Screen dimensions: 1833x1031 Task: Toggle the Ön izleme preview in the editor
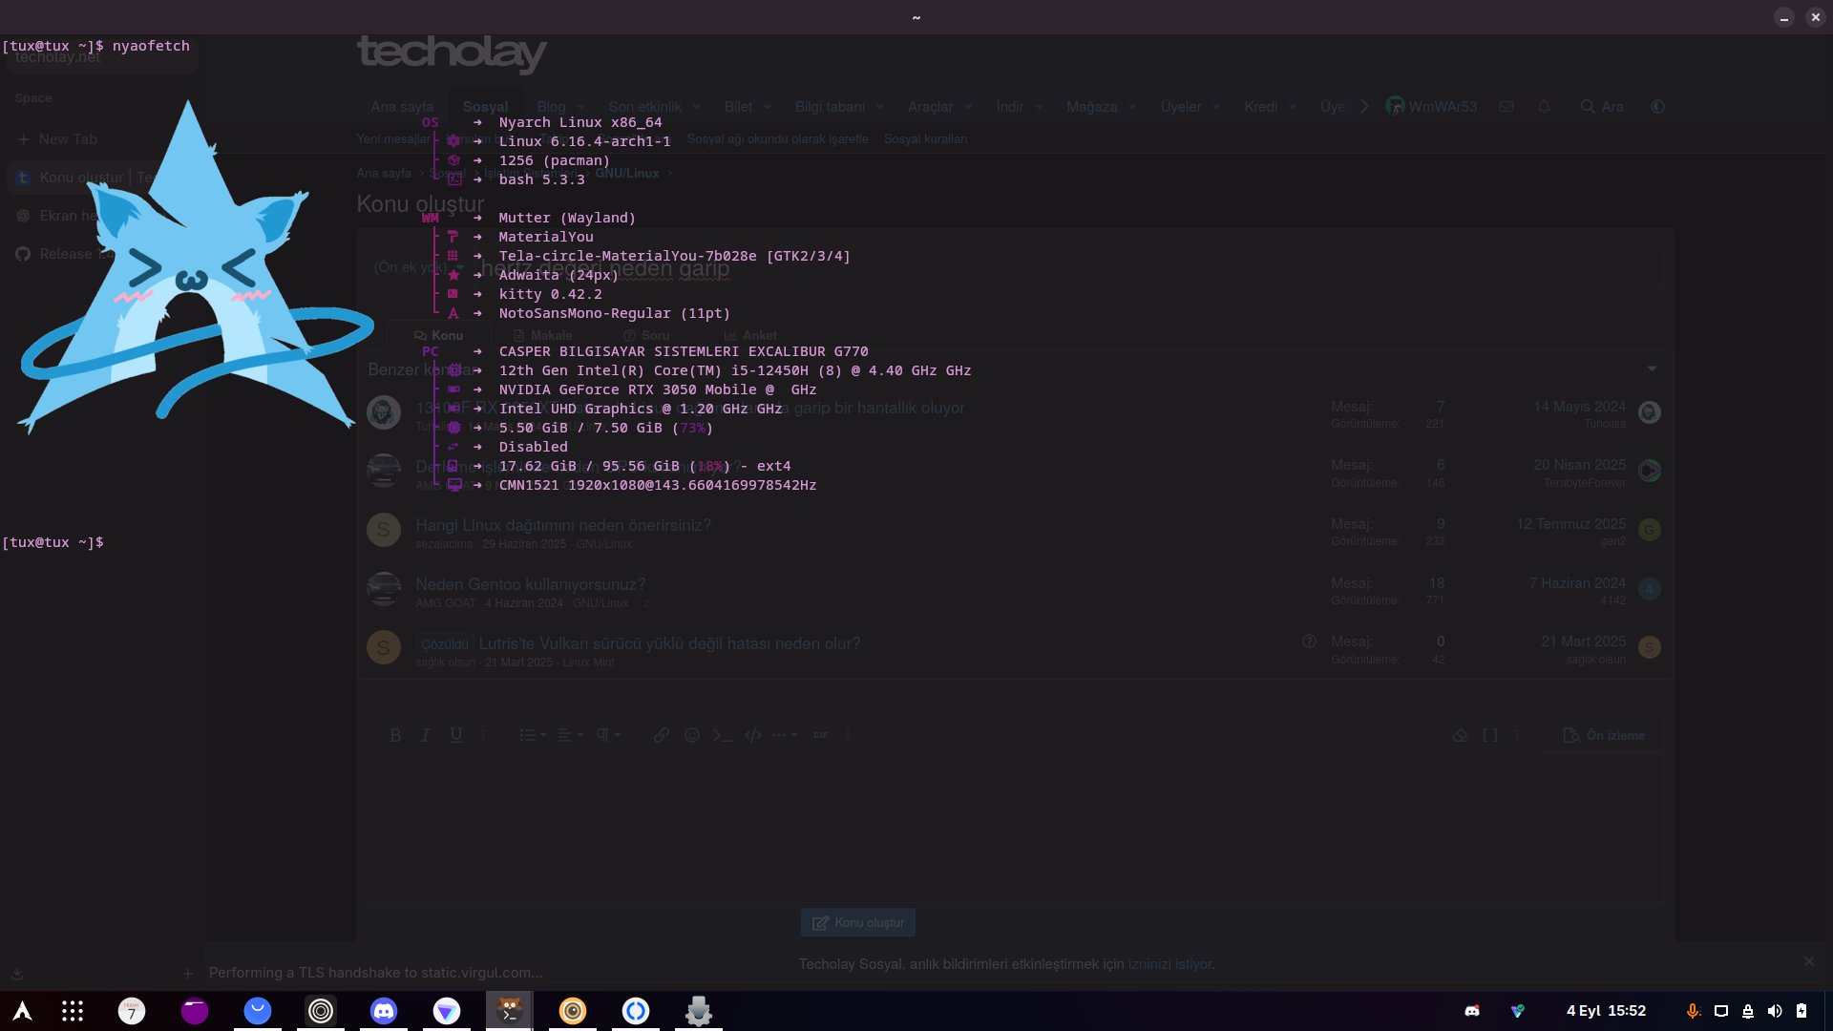[x=1604, y=735]
